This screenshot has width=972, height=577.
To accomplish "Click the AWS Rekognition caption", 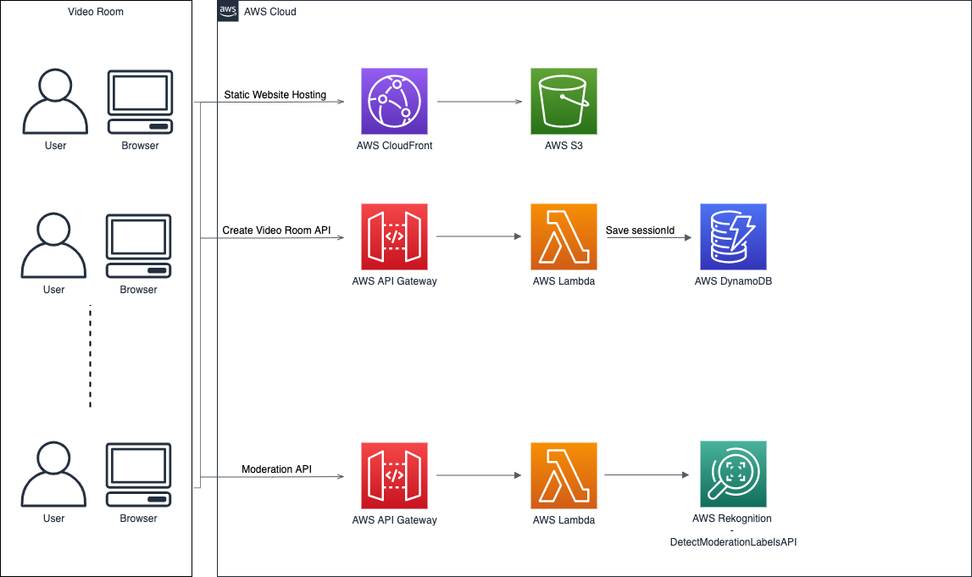I will [x=732, y=519].
